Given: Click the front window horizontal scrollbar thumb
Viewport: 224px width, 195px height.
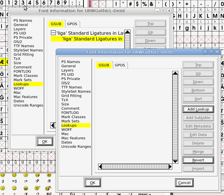Looking at the screenshot, I should (x=135, y=166).
